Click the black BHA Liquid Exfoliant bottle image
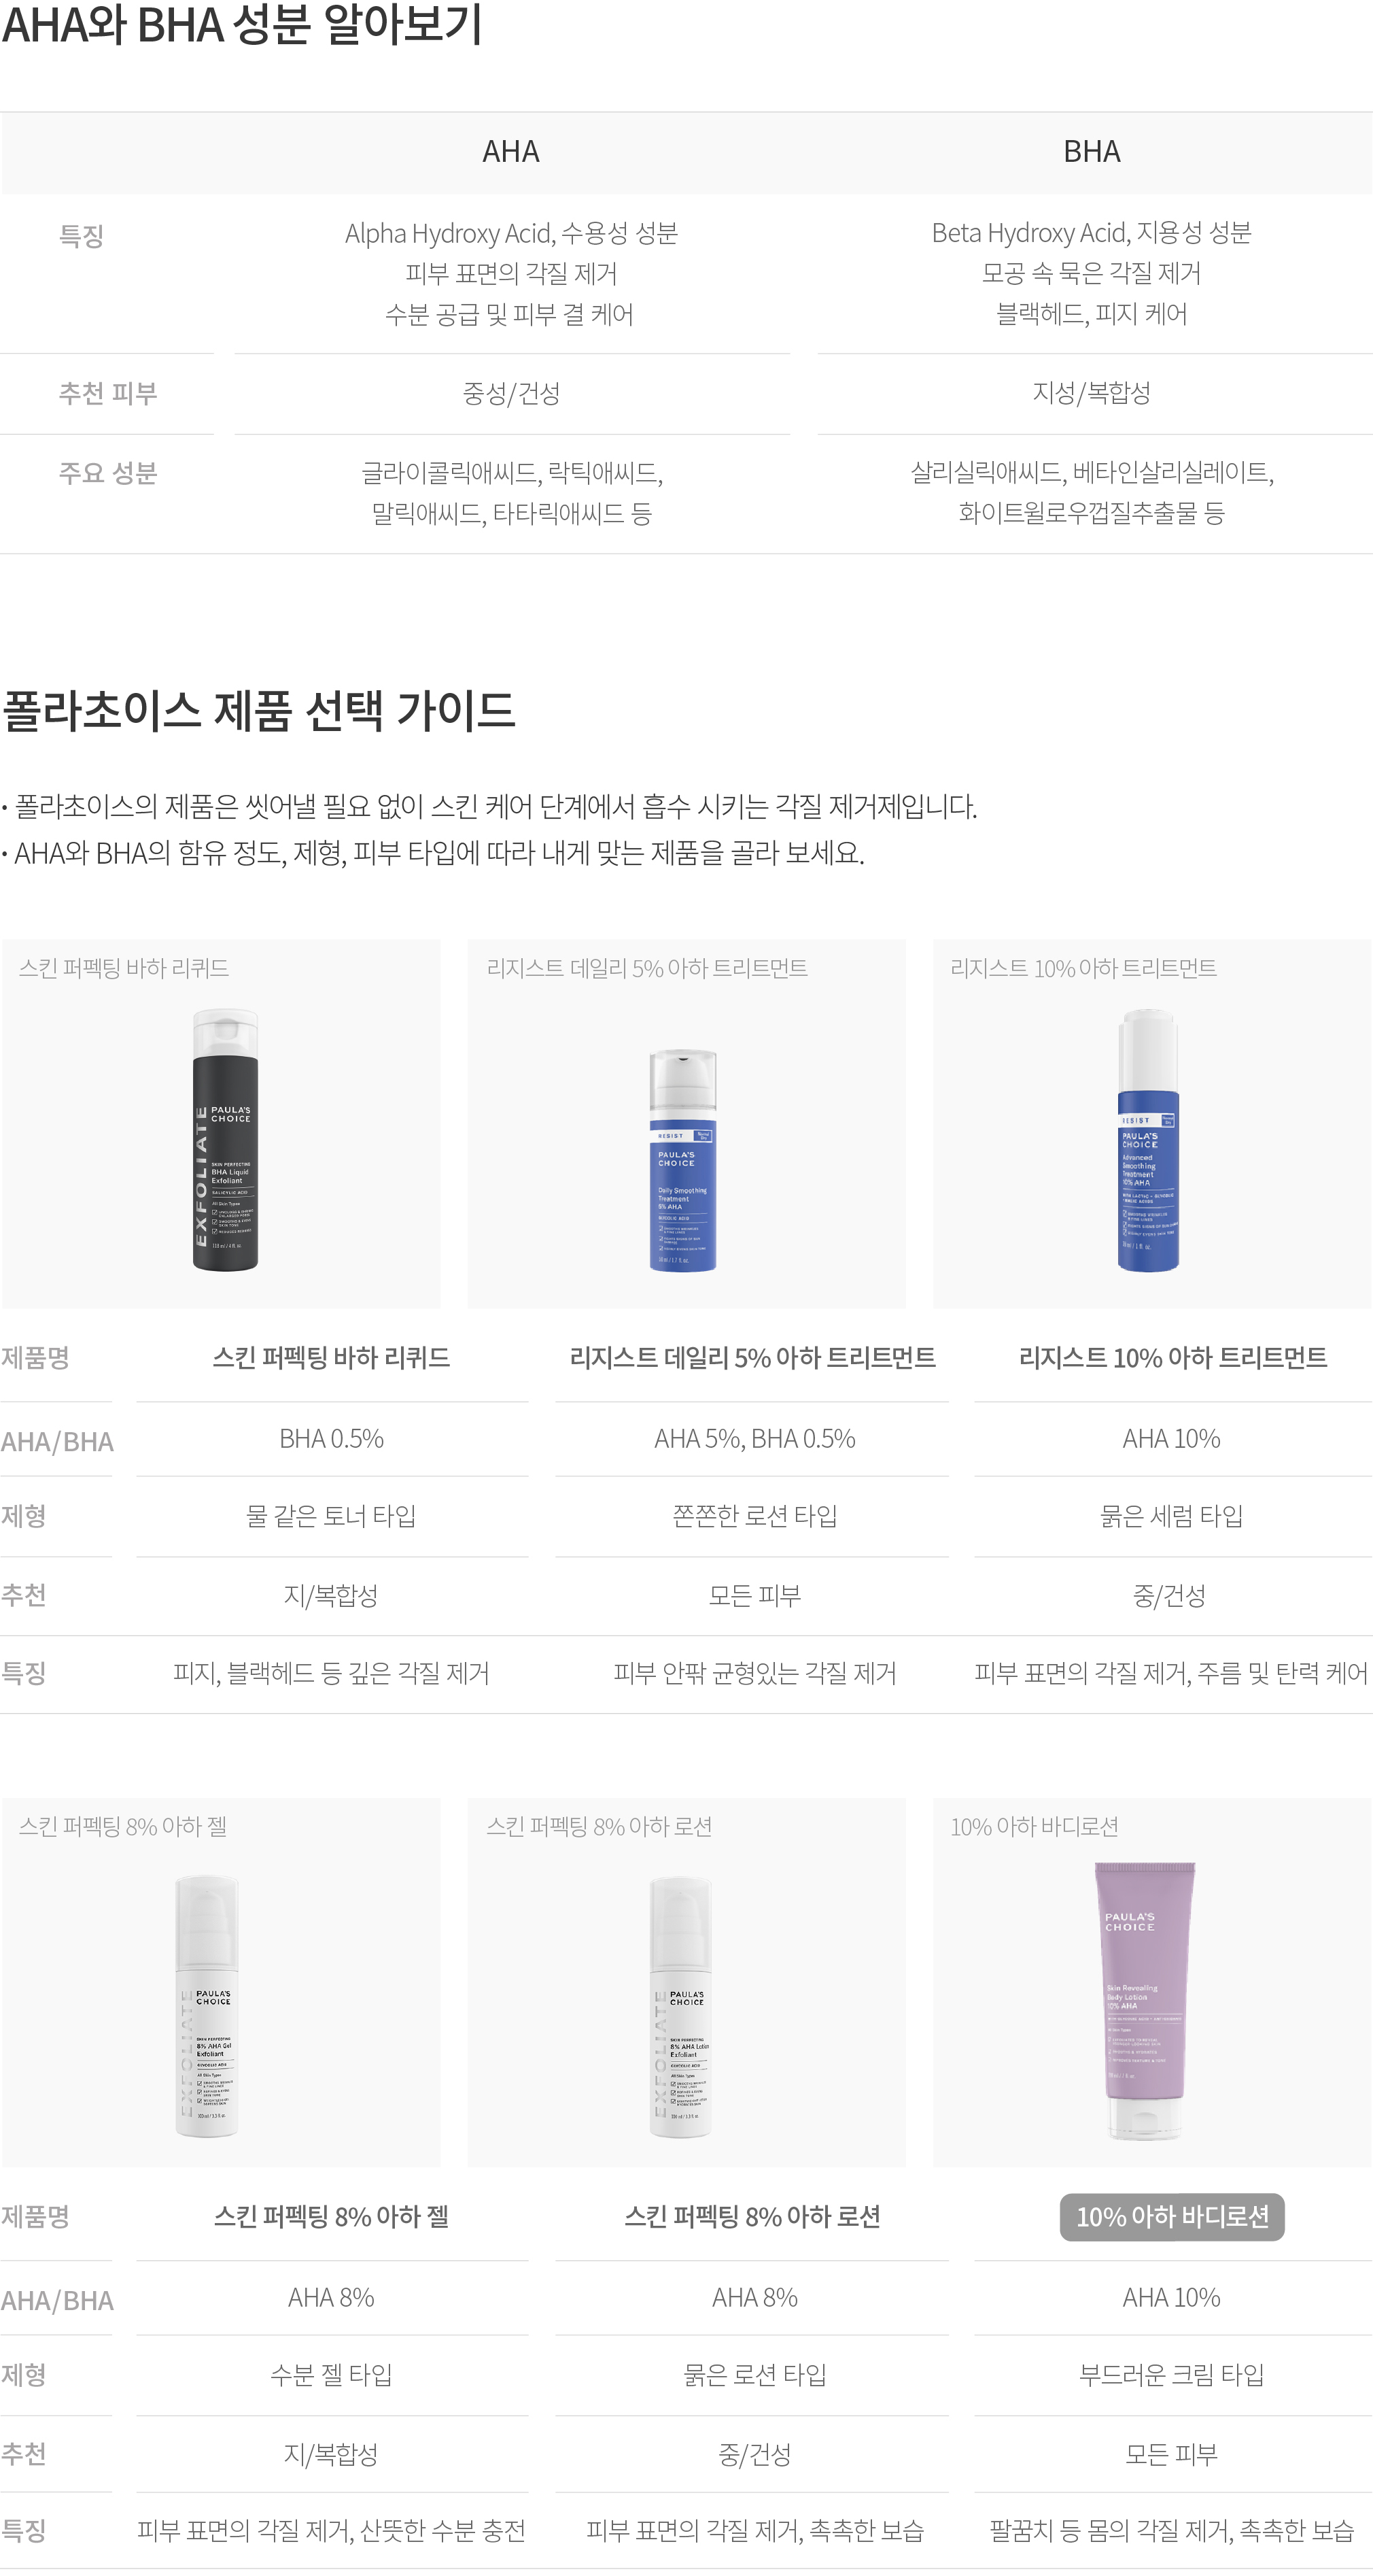This screenshot has width=1373, height=2576. point(225,1140)
